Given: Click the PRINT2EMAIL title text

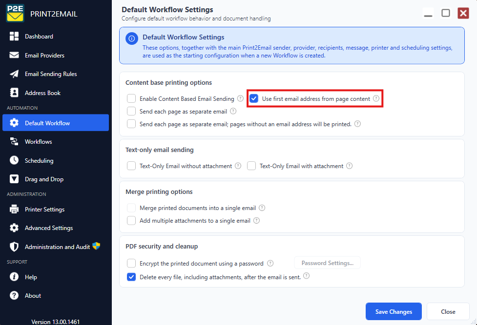Looking at the screenshot, I should coord(54,14).
